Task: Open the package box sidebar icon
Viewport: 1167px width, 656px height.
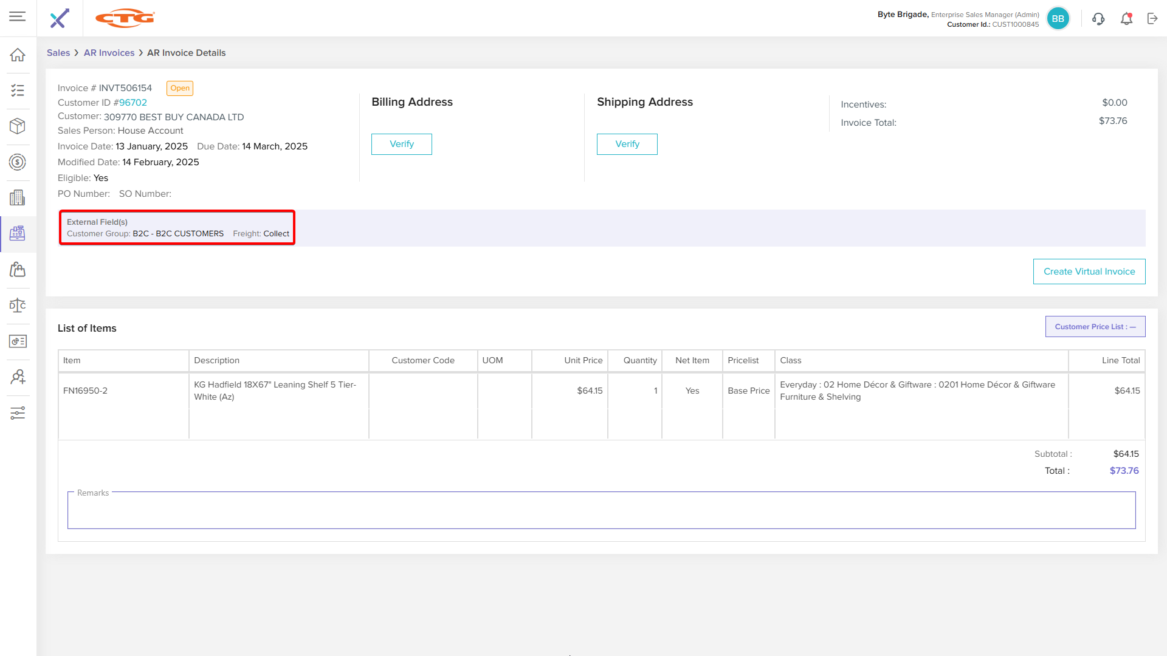Action: [x=18, y=126]
